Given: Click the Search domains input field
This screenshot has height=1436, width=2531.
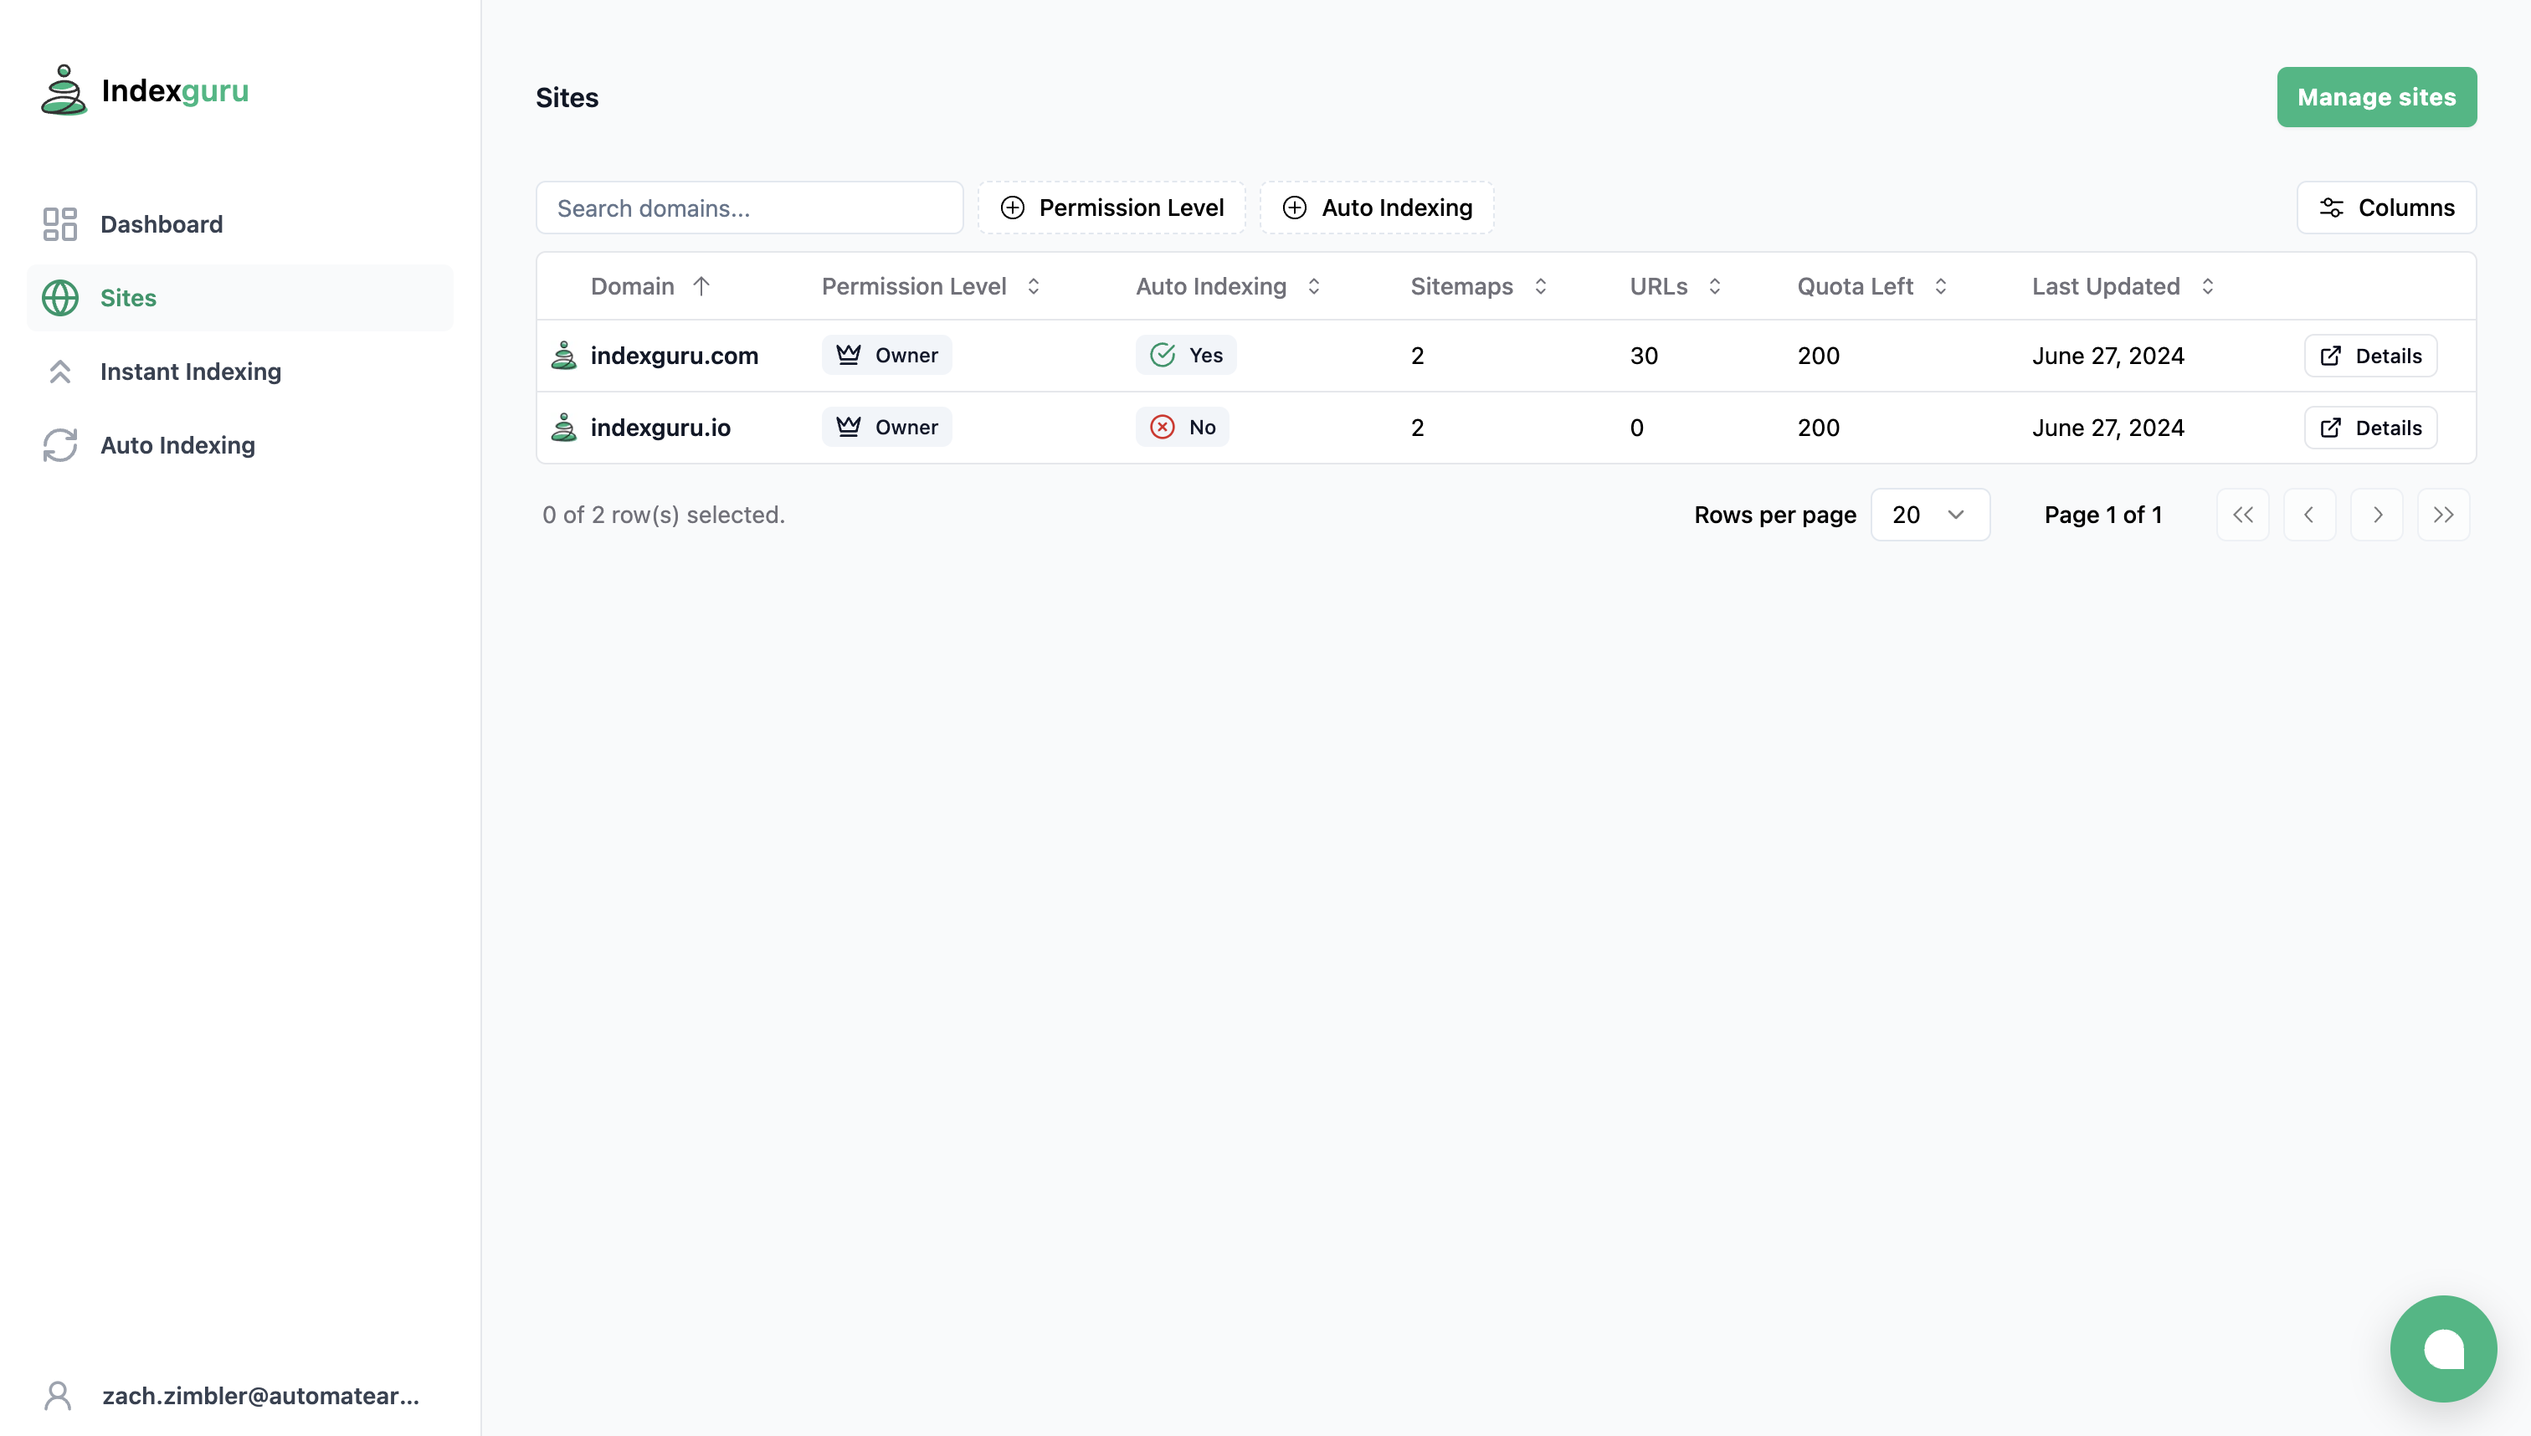Looking at the screenshot, I should [748, 208].
